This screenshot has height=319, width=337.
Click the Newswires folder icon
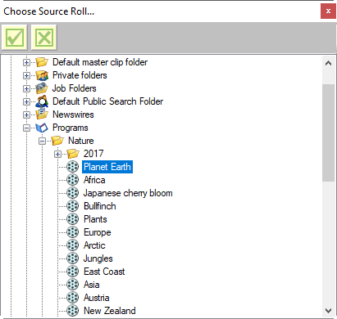pos(42,115)
